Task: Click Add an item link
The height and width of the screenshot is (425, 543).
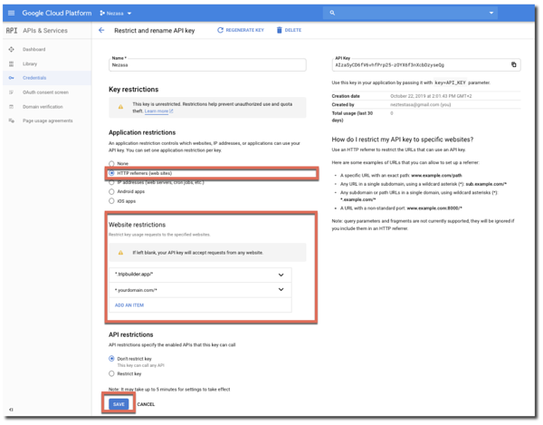Action: [x=129, y=305]
